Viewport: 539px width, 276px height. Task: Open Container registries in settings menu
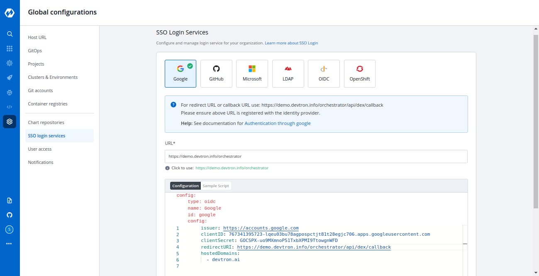pos(48,104)
